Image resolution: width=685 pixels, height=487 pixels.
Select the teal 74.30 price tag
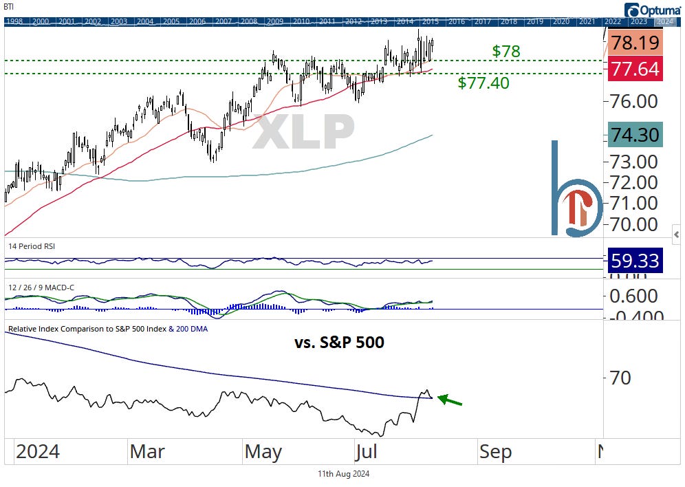point(635,135)
